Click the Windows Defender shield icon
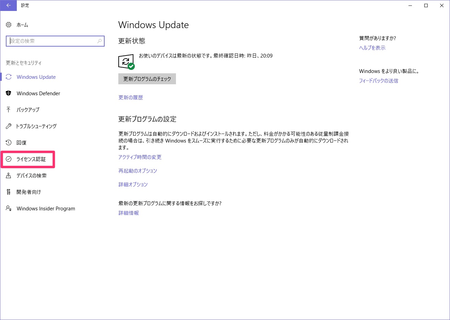 point(9,93)
